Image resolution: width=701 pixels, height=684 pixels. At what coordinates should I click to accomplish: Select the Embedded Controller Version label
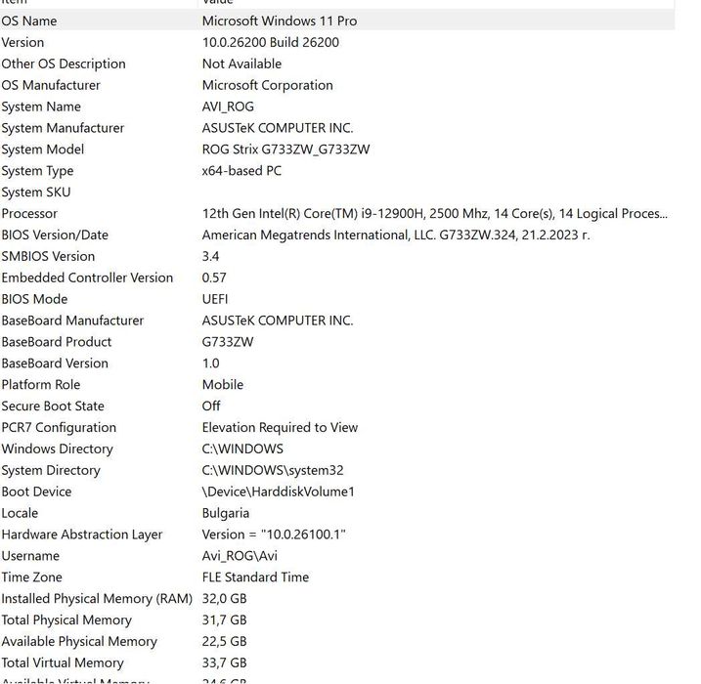point(87,278)
